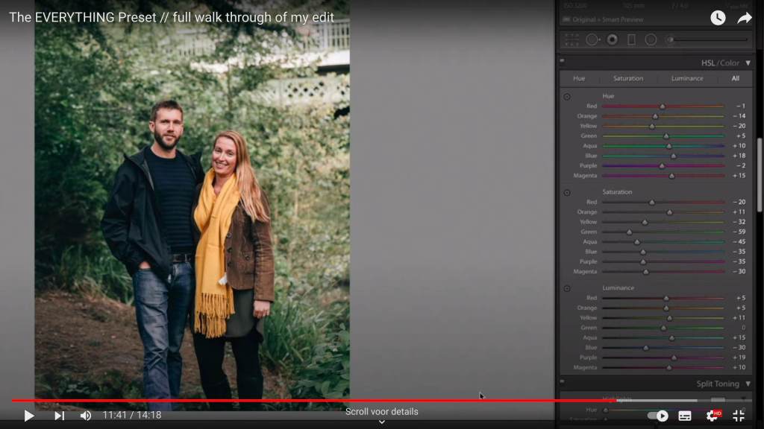The image size is (764, 429).
Task: Click the 11:41 / 14:18 time display
Action: tap(131, 416)
